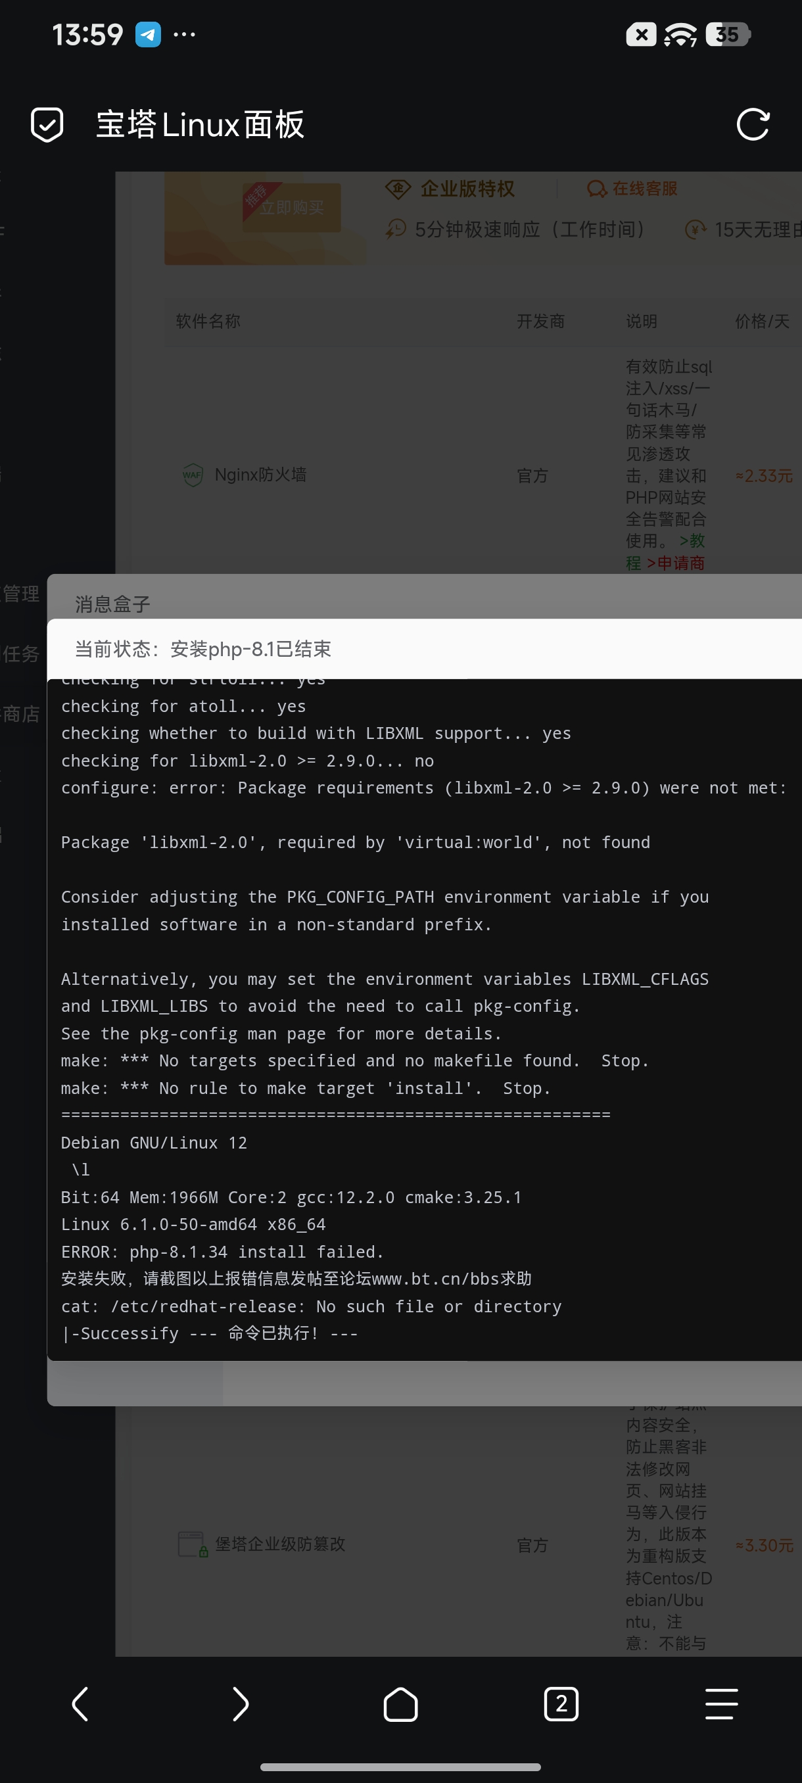Tap the Telegram notification icon in status bar
The width and height of the screenshot is (802, 1783).
147,34
